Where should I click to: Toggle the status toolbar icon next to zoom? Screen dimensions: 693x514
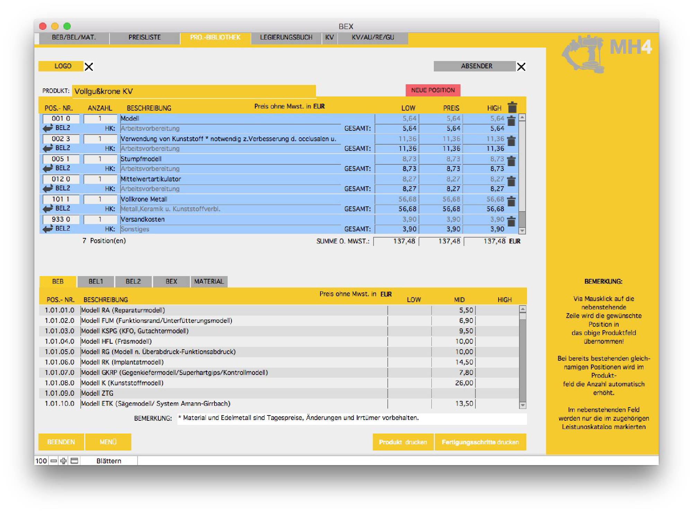tap(74, 461)
